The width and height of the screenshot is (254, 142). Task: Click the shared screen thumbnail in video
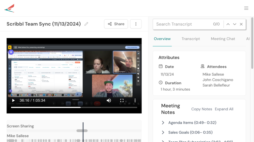[45, 74]
